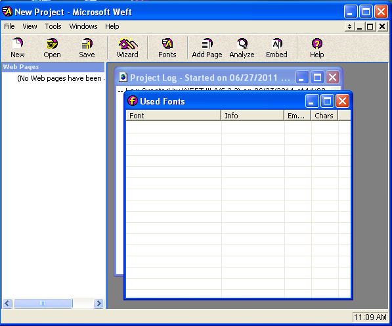The width and height of the screenshot is (392, 326).
Task: Click the Em... column header
Action: (x=297, y=116)
